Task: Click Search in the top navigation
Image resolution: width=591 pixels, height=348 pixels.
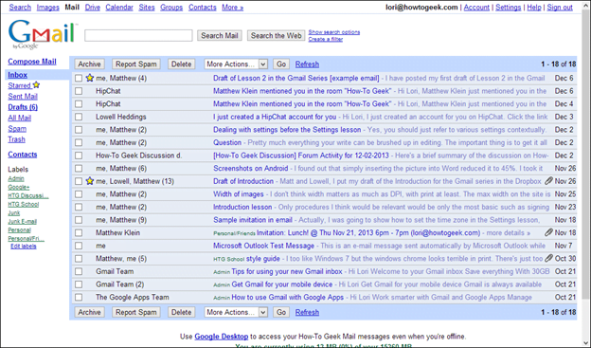Action: (x=20, y=8)
